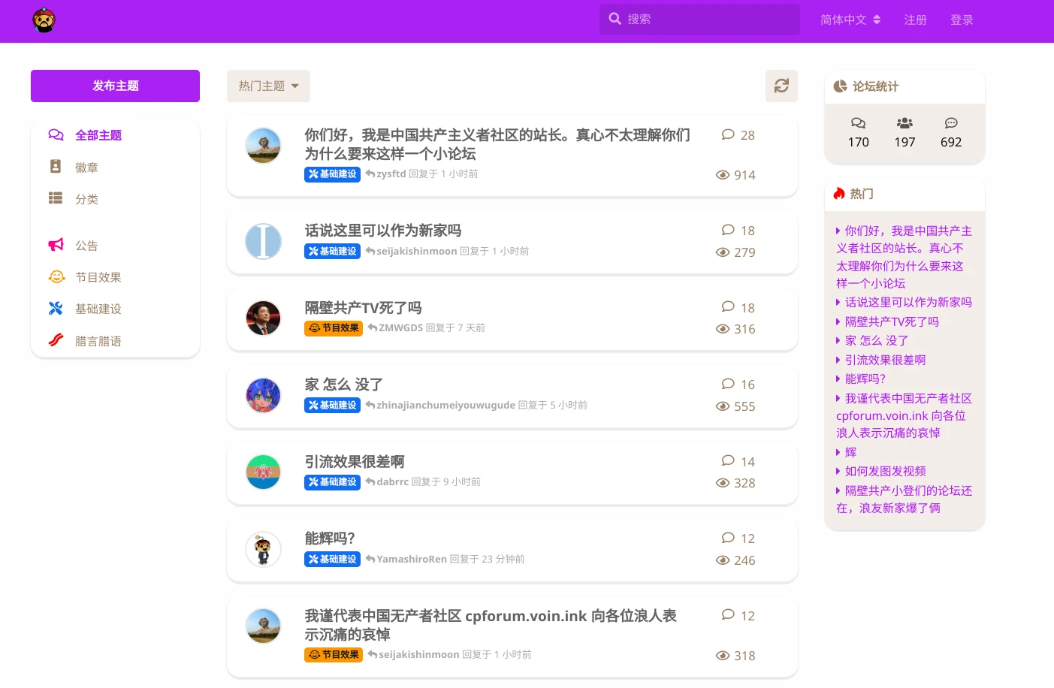Open topic 隔壁共产TV死了吗
This screenshot has width=1054, height=688.
click(363, 308)
